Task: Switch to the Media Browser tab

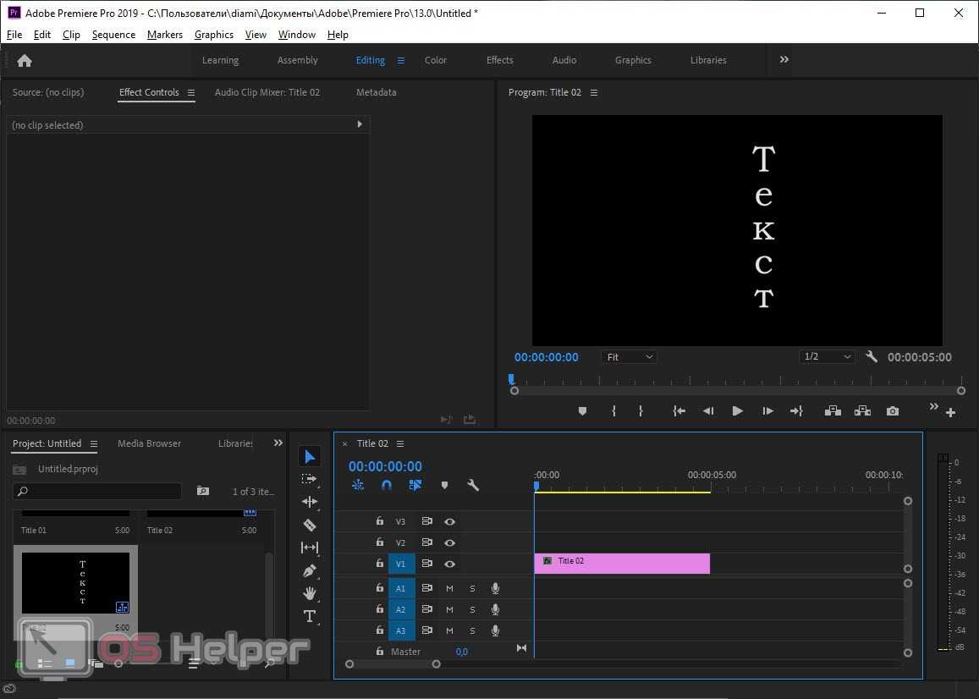Action: (149, 443)
